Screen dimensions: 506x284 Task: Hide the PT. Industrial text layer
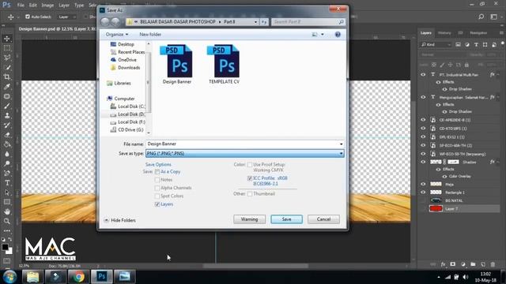(x=423, y=74)
